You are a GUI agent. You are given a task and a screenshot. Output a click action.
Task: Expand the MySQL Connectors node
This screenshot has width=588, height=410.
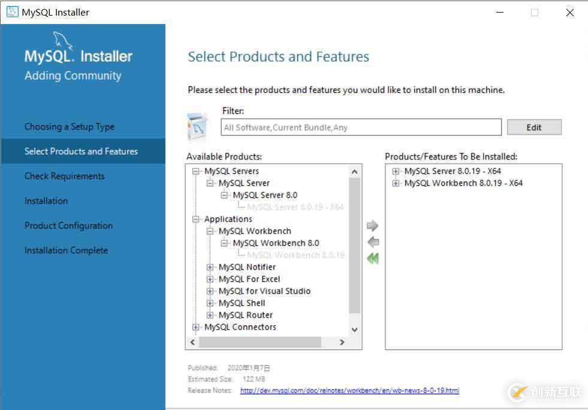[x=195, y=327]
